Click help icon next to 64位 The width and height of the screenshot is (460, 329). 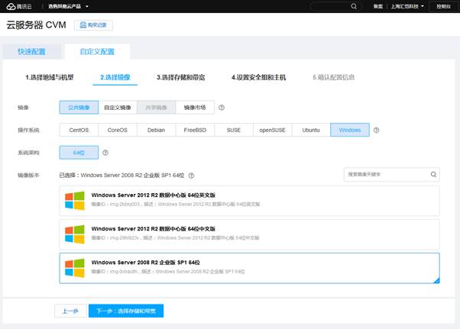(108, 153)
